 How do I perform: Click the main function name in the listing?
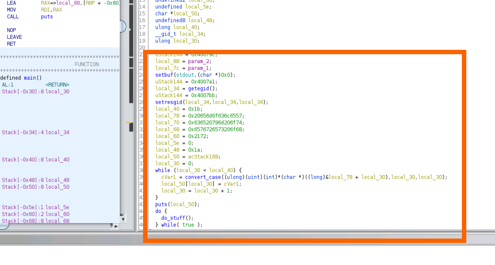click(30, 78)
